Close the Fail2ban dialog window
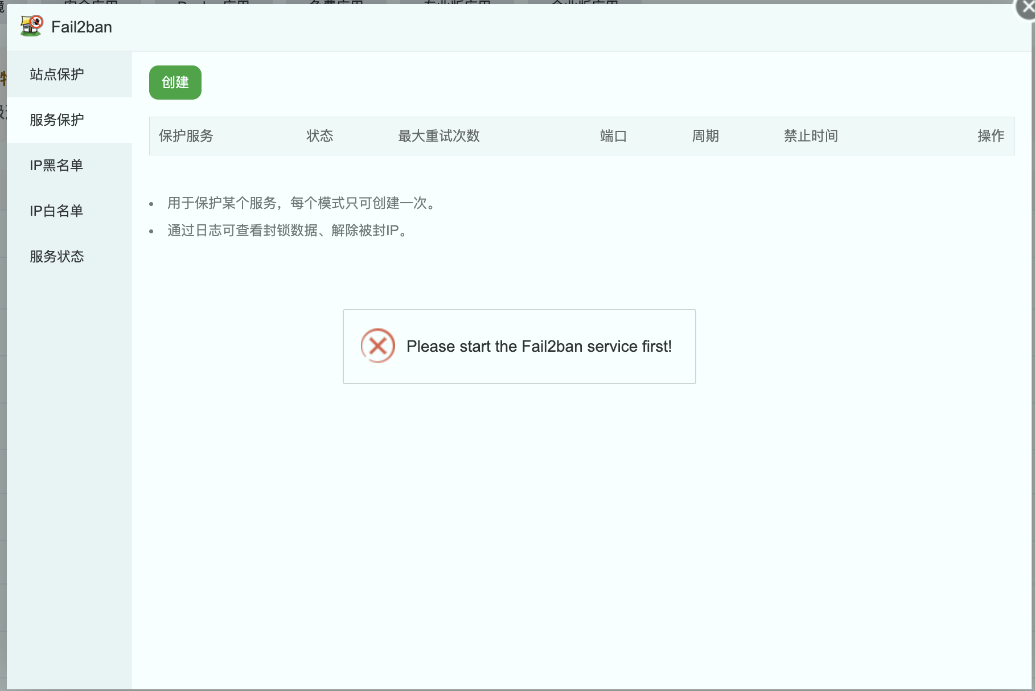The image size is (1035, 691). click(1026, 8)
